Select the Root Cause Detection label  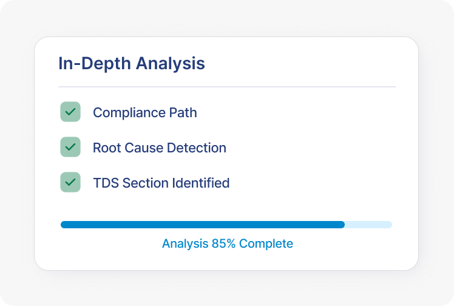click(159, 148)
